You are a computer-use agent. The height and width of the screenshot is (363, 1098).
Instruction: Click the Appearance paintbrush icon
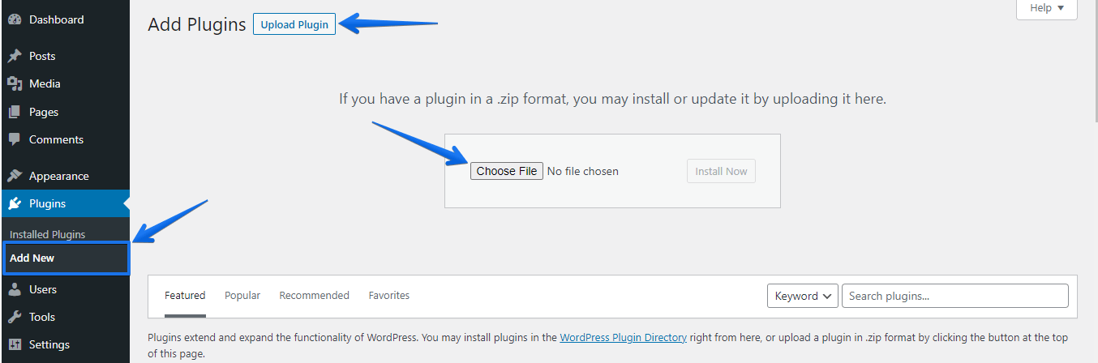15,176
